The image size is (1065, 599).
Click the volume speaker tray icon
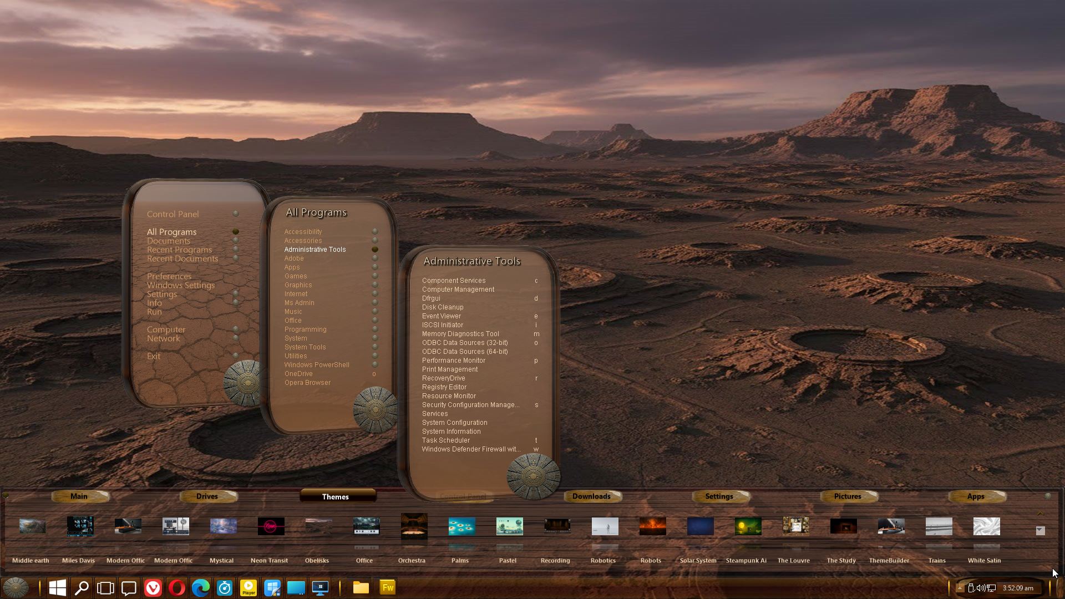coord(981,588)
